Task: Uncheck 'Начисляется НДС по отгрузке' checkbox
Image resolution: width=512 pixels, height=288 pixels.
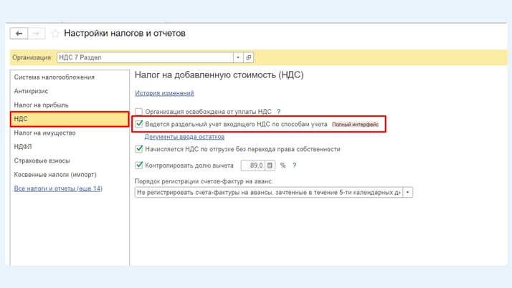Action: (x=139, y=149)
